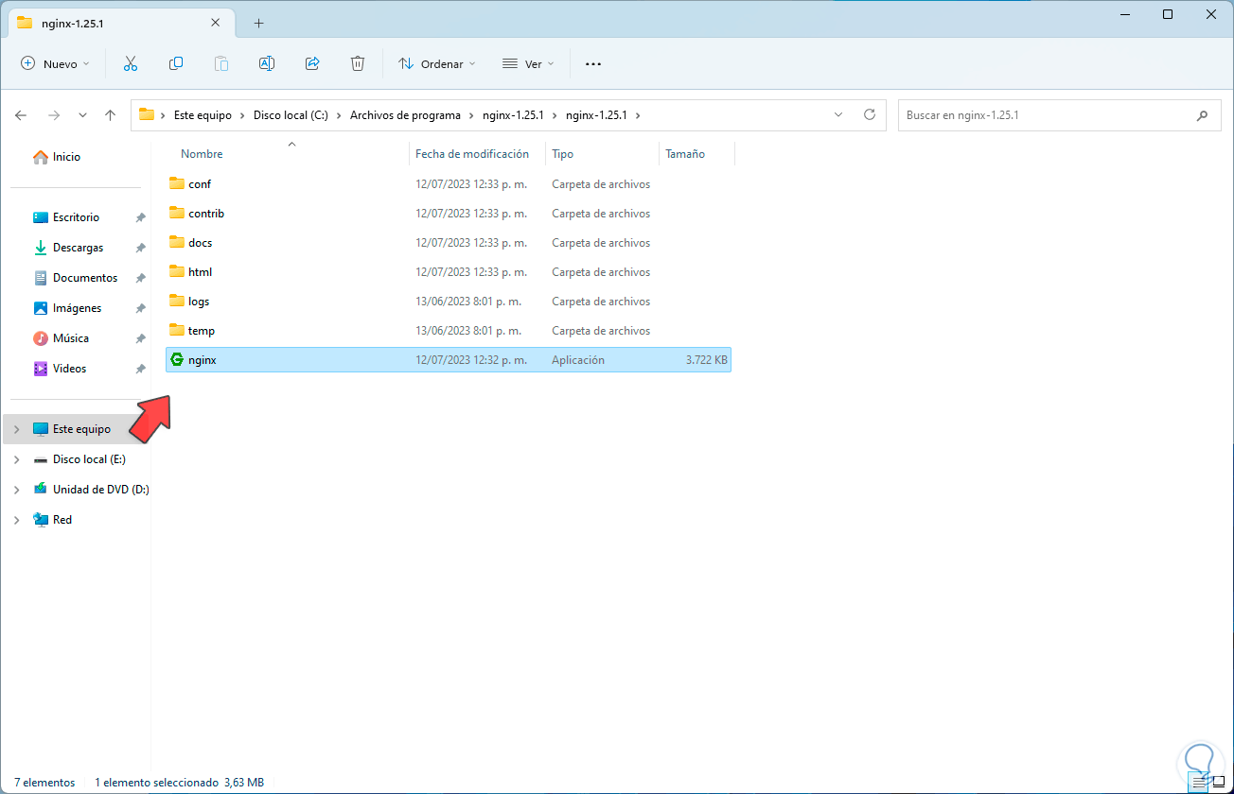Click Archivos de programa breadcrumb
This screenshot has width=1234, height=794.
pos(405,115)
